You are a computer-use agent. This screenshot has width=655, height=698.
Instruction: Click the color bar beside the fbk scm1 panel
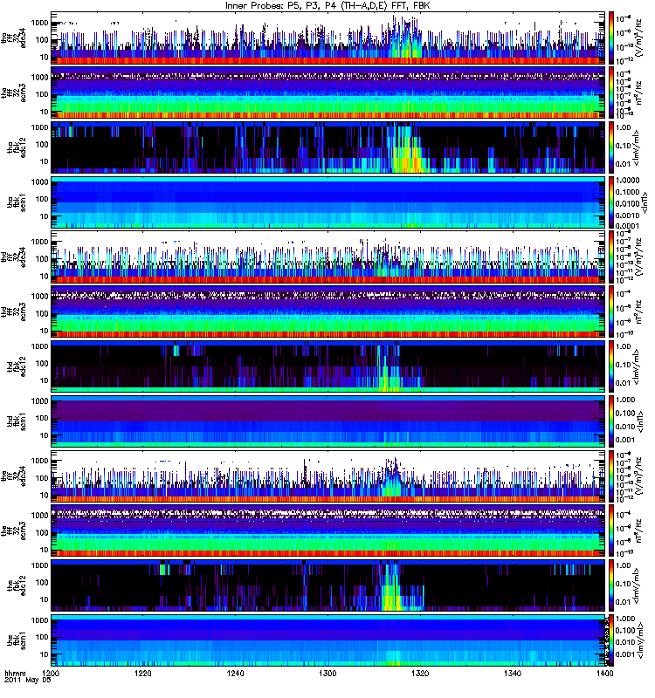point(610,640)
